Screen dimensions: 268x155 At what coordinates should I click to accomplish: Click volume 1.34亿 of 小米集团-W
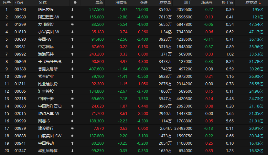coord(166,32)
